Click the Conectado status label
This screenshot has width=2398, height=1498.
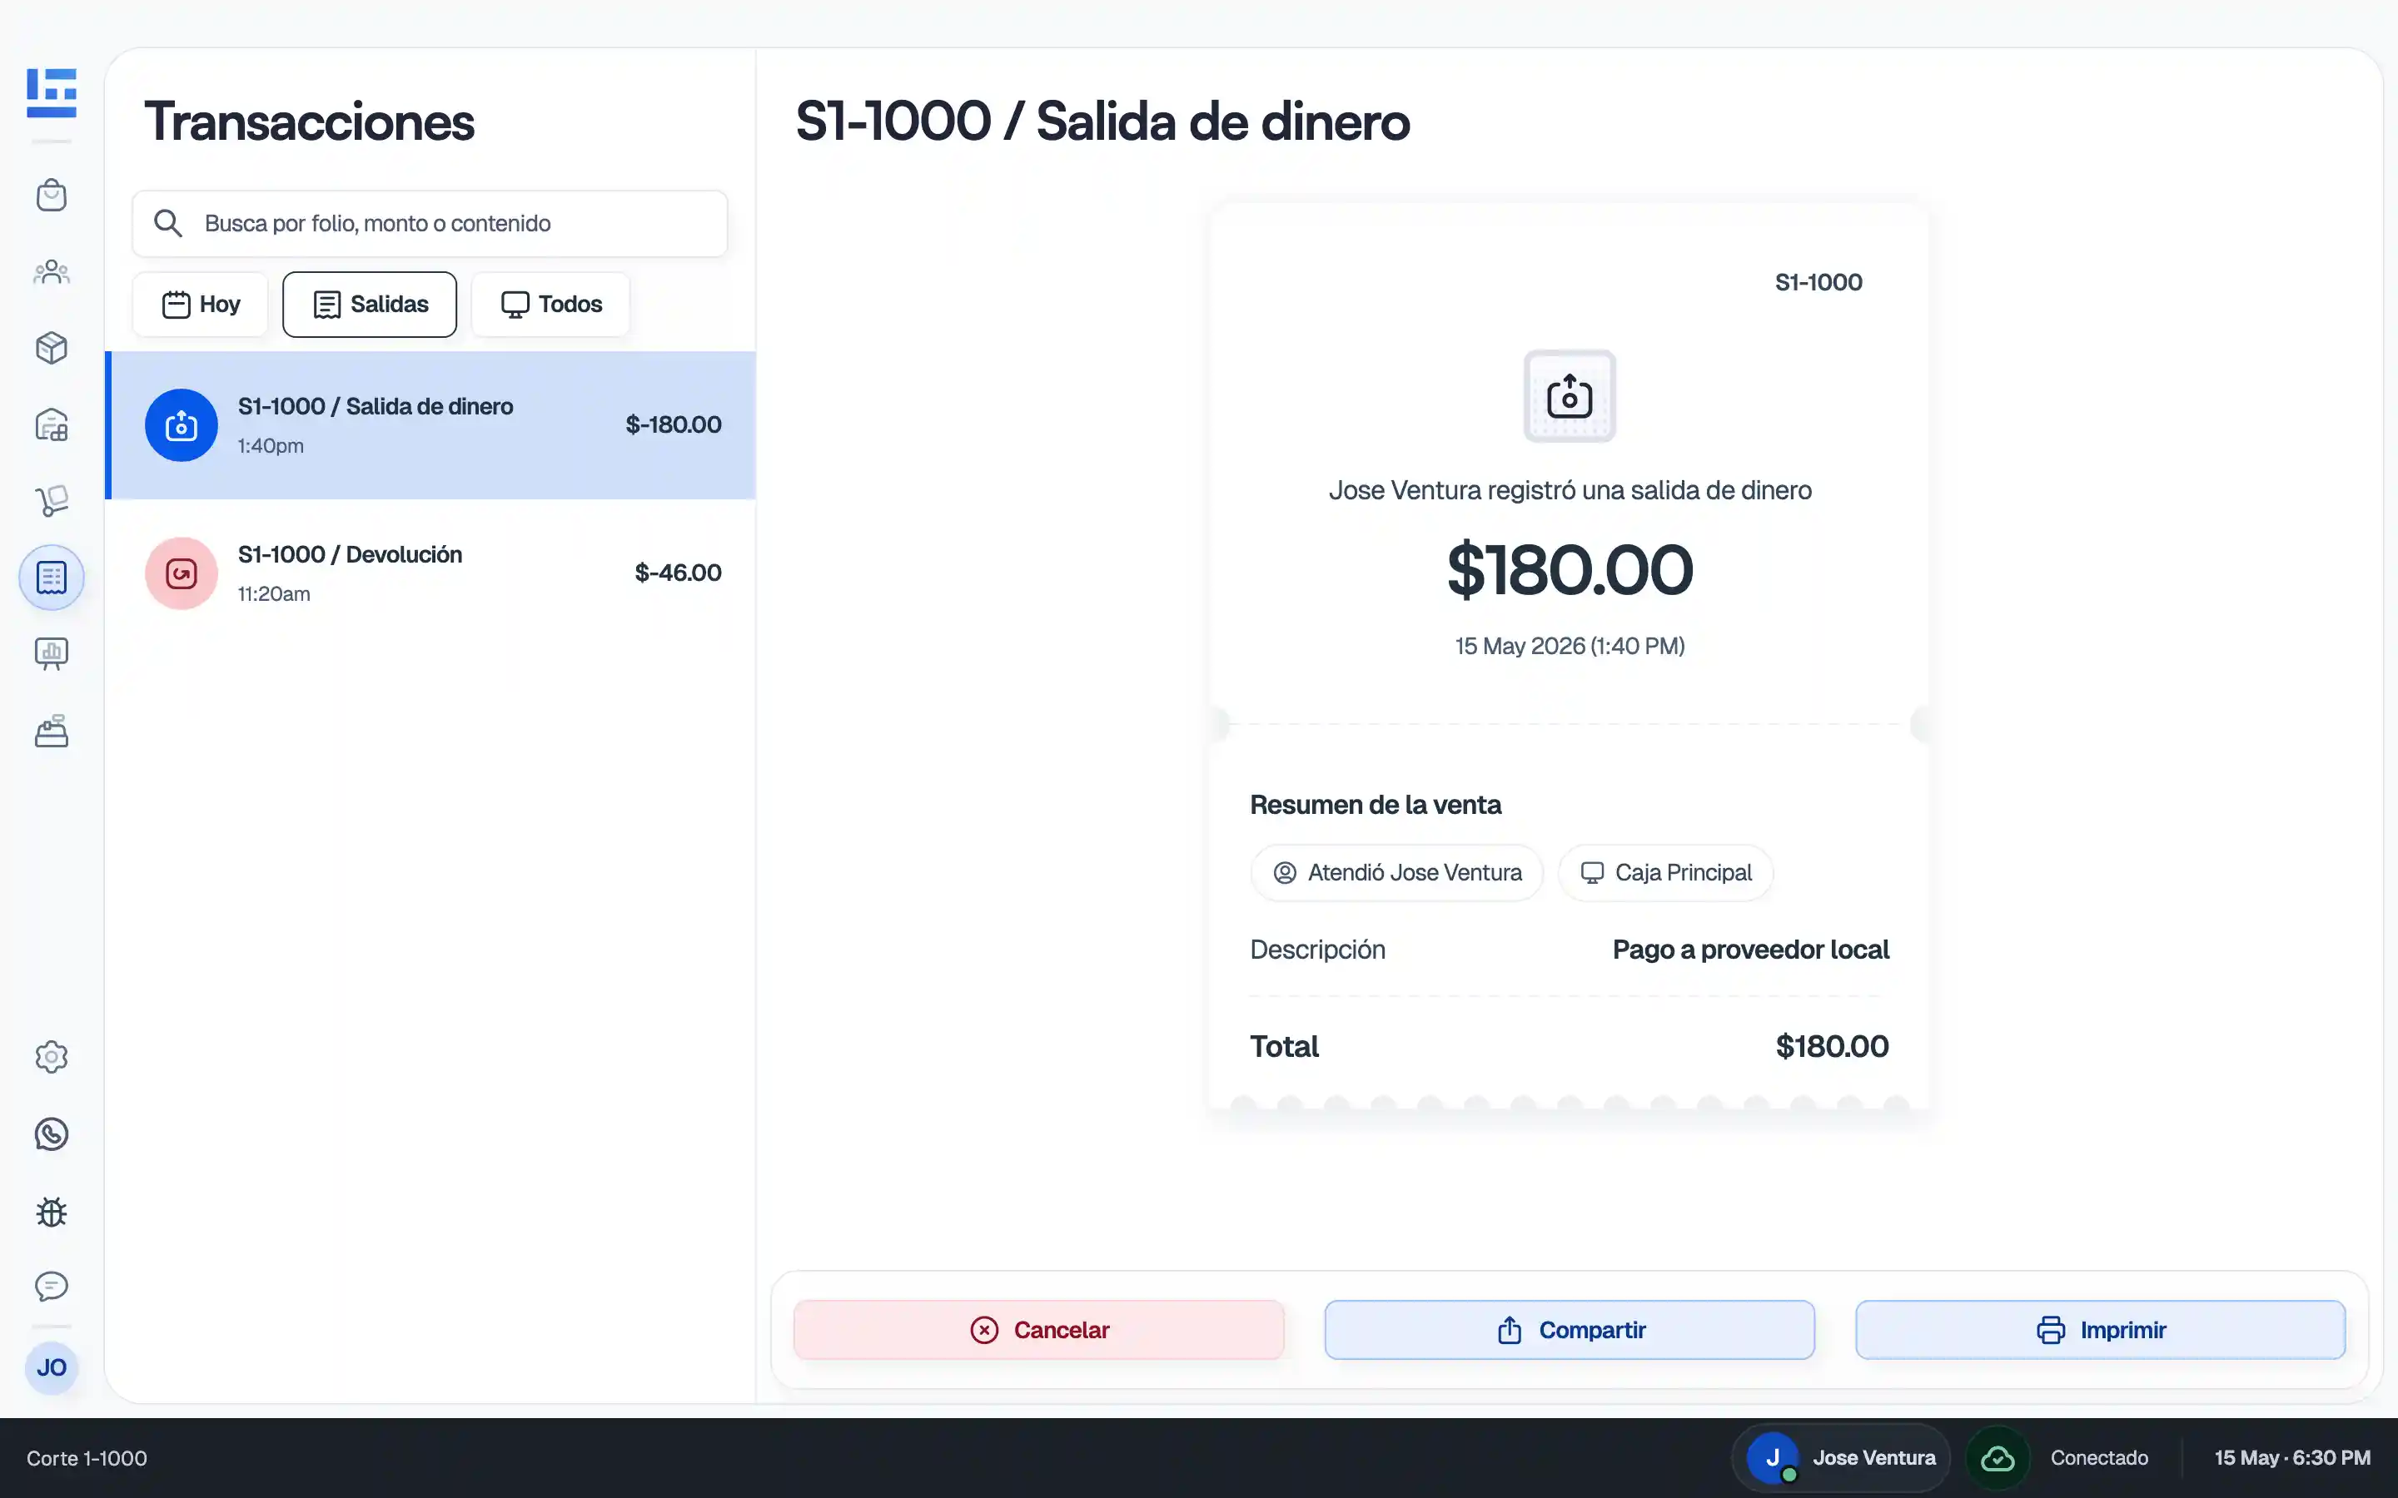(2100, 1458)
